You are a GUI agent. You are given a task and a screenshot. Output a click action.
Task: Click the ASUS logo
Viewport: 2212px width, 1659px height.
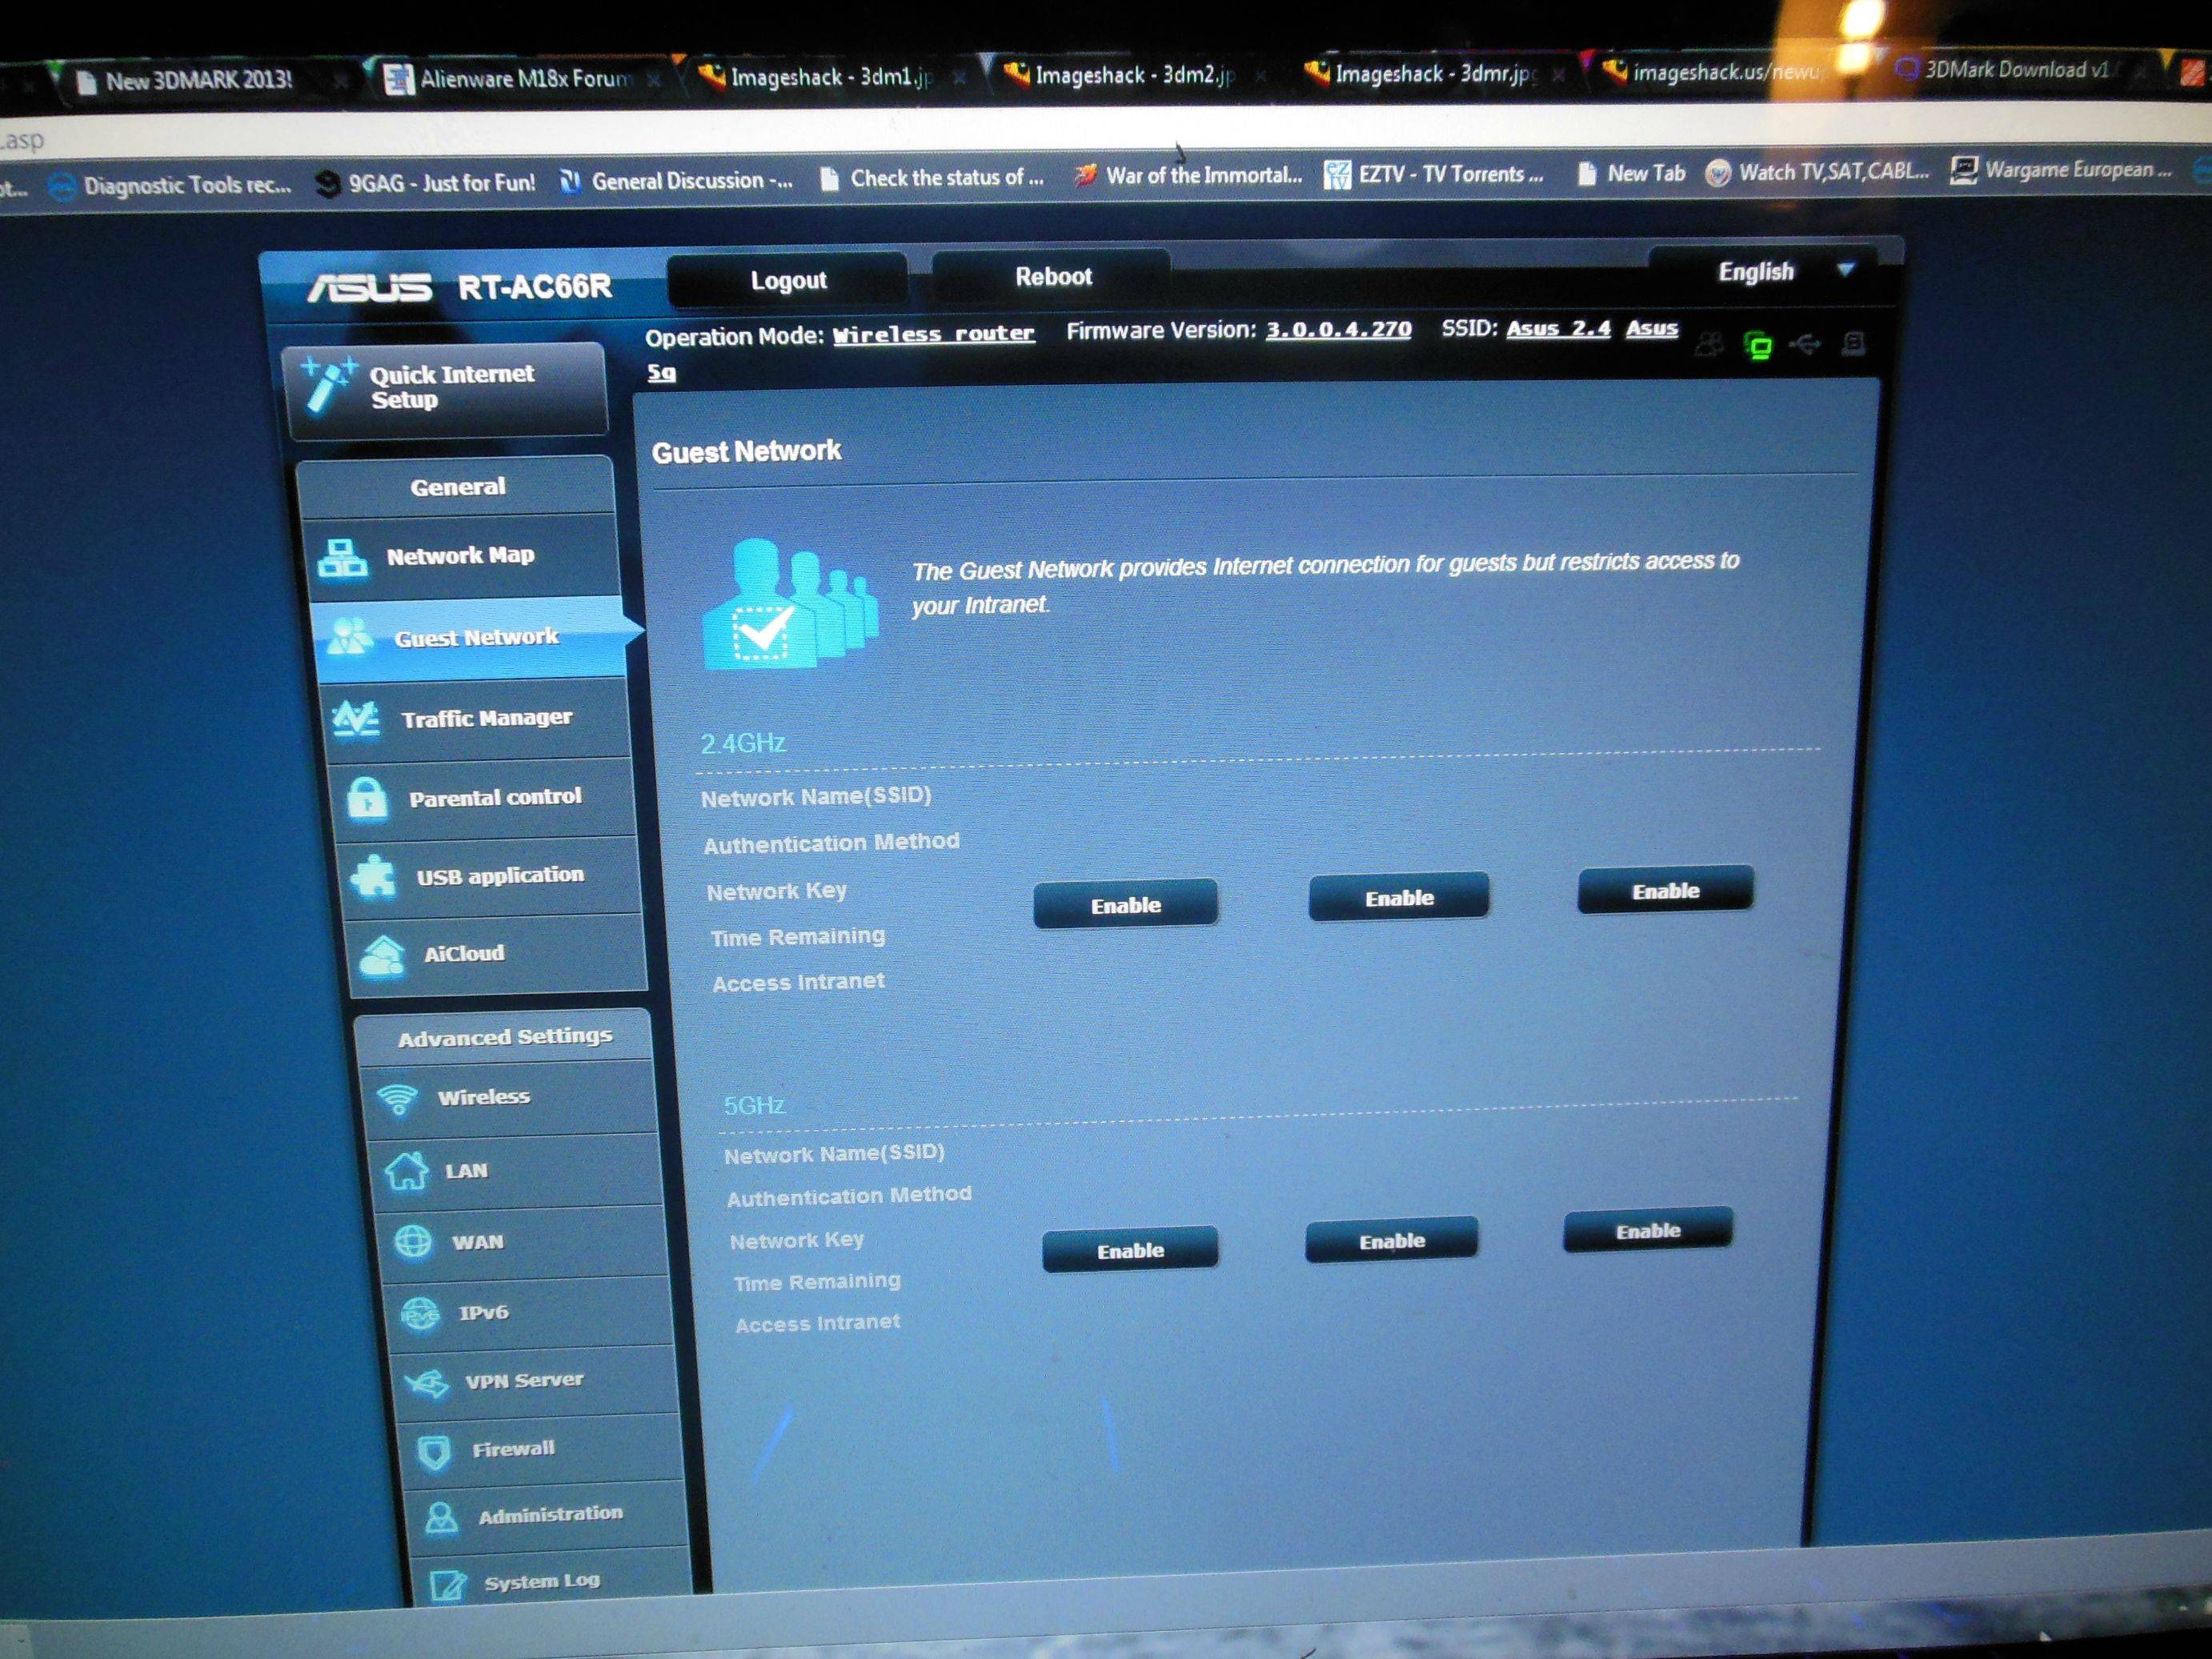pyautogui.click(x=369, y=289)
